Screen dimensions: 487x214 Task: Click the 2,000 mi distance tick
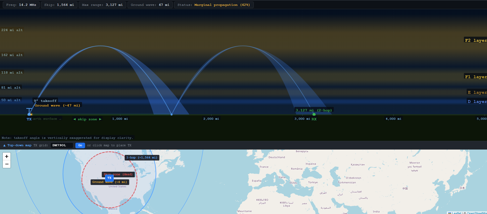coord(211,119)
